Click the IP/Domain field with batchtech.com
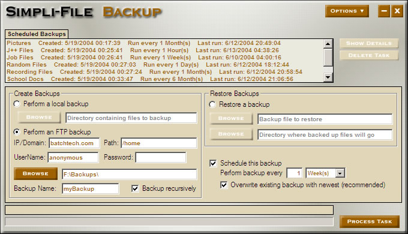 pyautogui.click(x=74, y=143)
